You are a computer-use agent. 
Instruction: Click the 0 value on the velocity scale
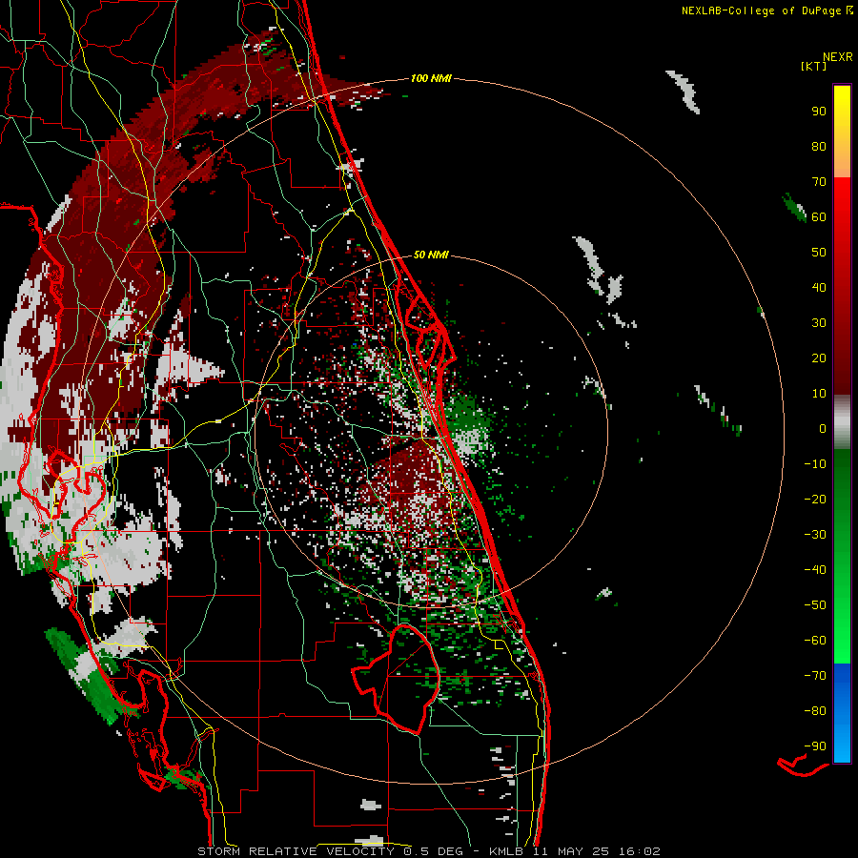tap(823, 428)
